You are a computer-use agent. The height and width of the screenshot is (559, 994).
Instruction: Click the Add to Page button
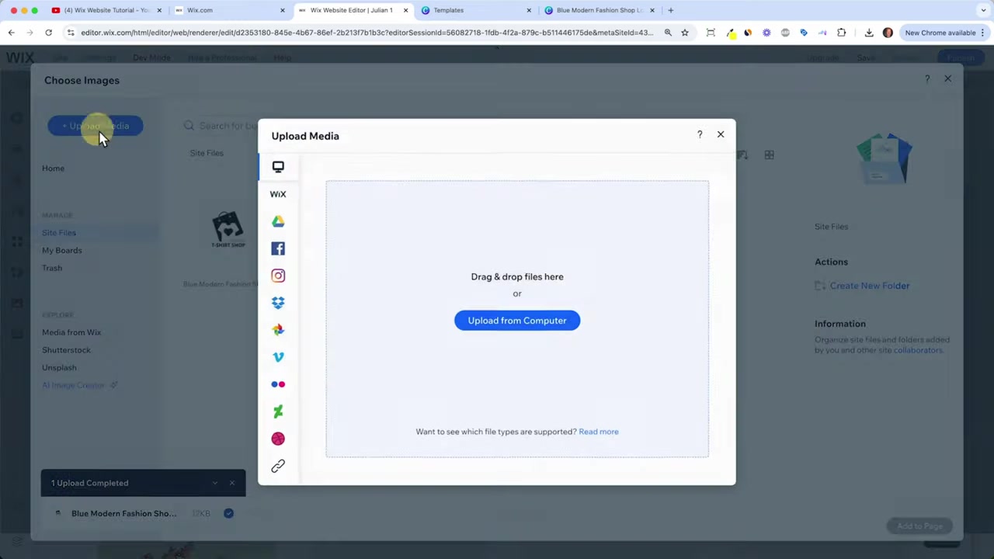[919, 526]
